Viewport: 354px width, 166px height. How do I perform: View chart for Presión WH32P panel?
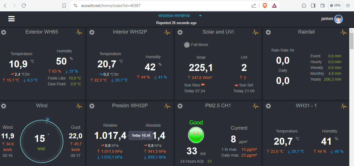point(167,106)
